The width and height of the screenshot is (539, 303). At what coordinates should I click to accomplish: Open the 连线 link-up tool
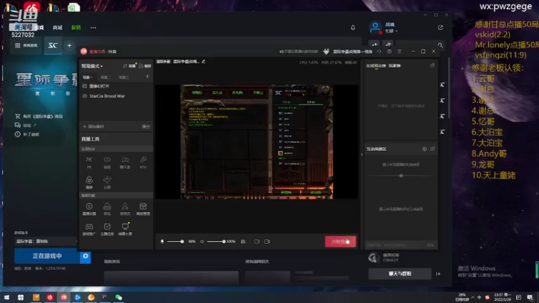(x=107, y=162)
